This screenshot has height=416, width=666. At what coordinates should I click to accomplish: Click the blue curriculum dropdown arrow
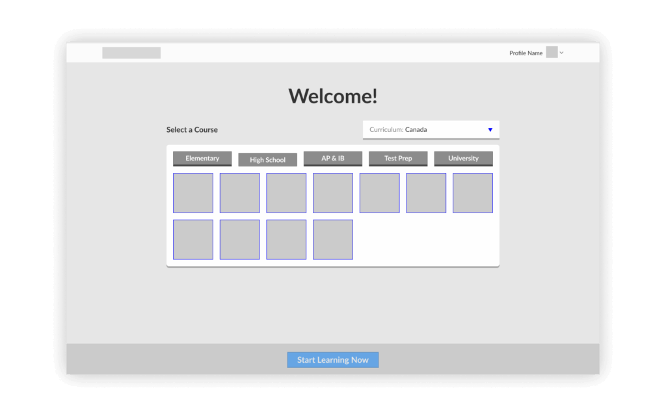coord(490,130)
